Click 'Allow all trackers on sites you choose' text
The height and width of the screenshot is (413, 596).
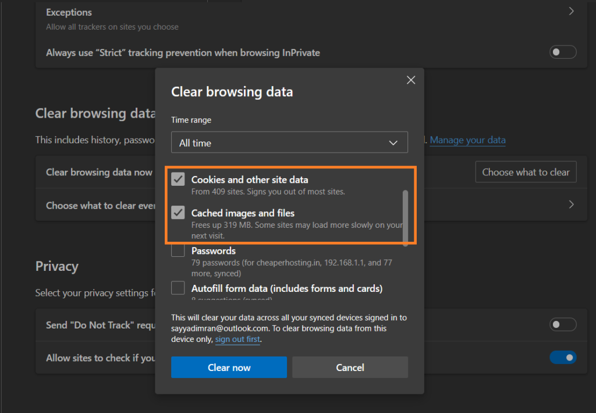coord(112,27)
